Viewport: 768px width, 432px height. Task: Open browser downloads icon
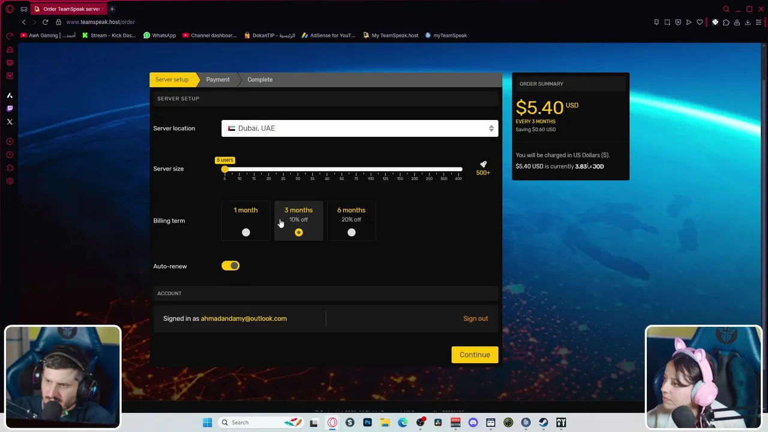[748, 22]
